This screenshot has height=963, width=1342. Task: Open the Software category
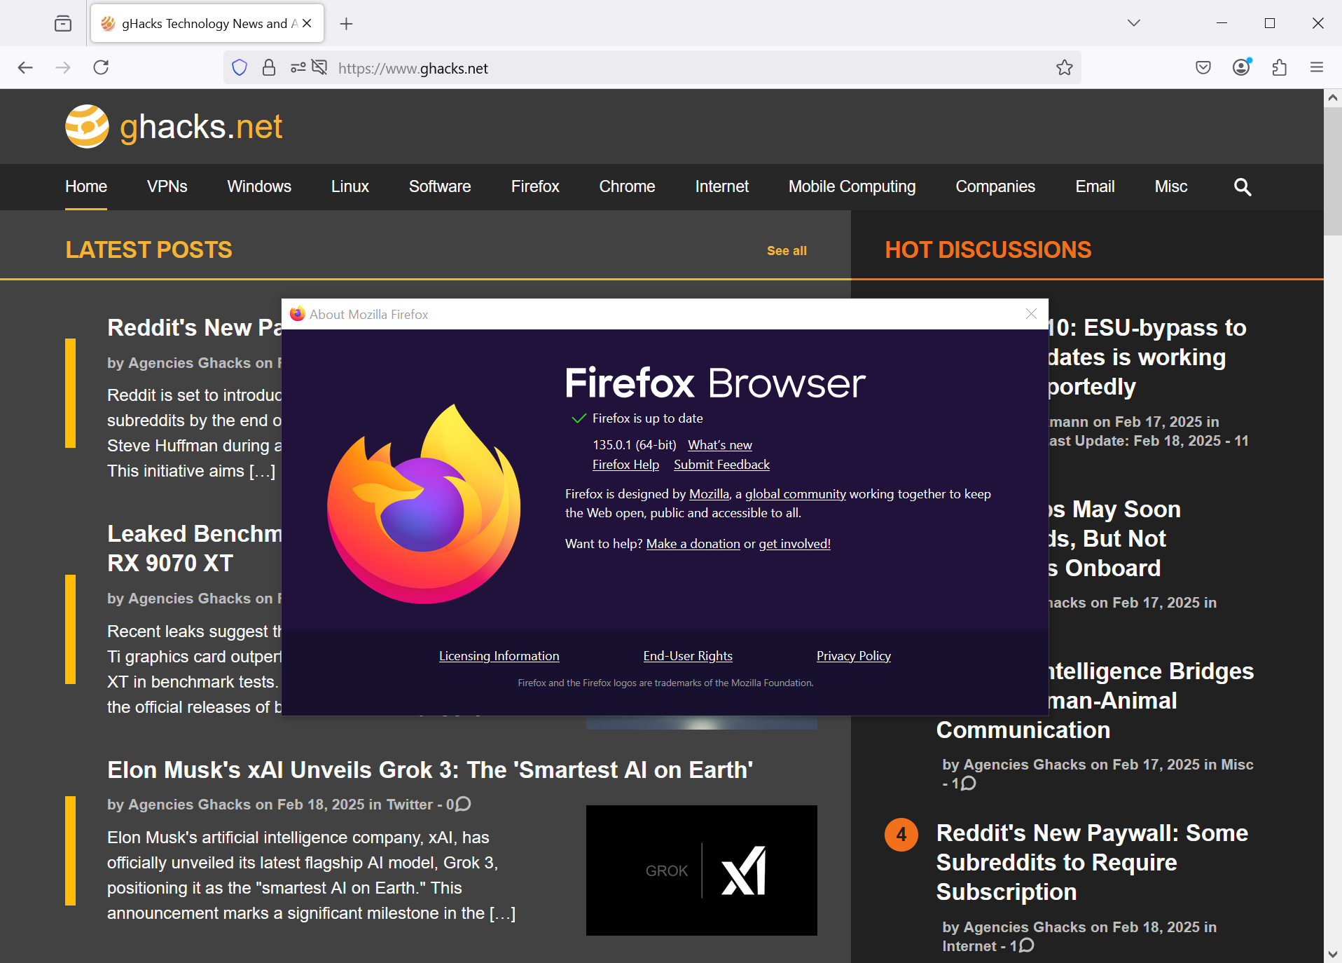coord(440,186)
